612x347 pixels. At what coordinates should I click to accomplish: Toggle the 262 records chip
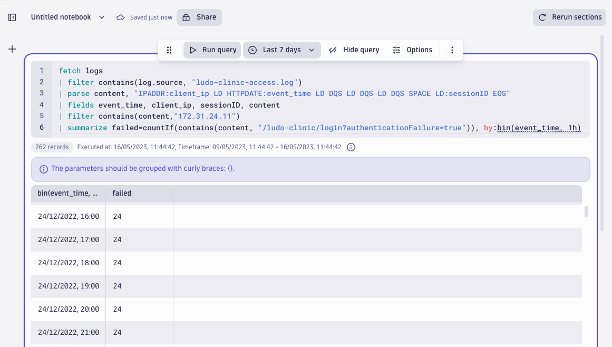pos(52,147)
